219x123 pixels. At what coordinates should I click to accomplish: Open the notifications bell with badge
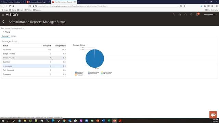(197, 14)
